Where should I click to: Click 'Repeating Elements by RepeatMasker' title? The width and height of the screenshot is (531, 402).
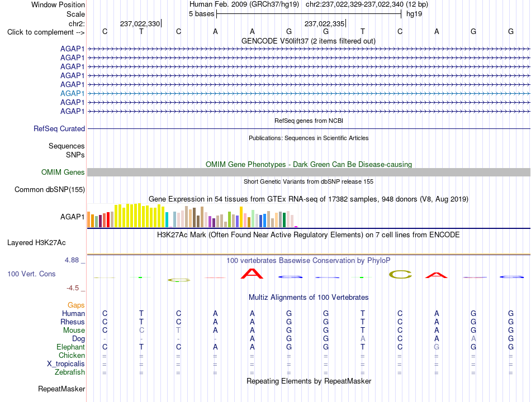[309, 381]
